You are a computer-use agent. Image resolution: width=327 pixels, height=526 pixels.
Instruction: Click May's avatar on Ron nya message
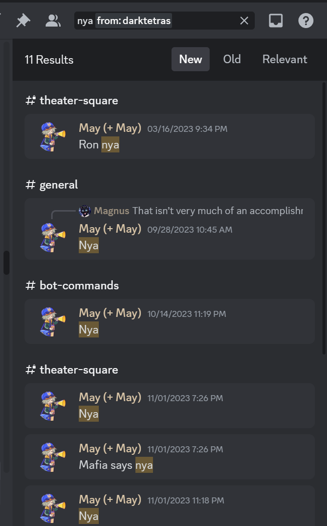click(x=53, y=136)
